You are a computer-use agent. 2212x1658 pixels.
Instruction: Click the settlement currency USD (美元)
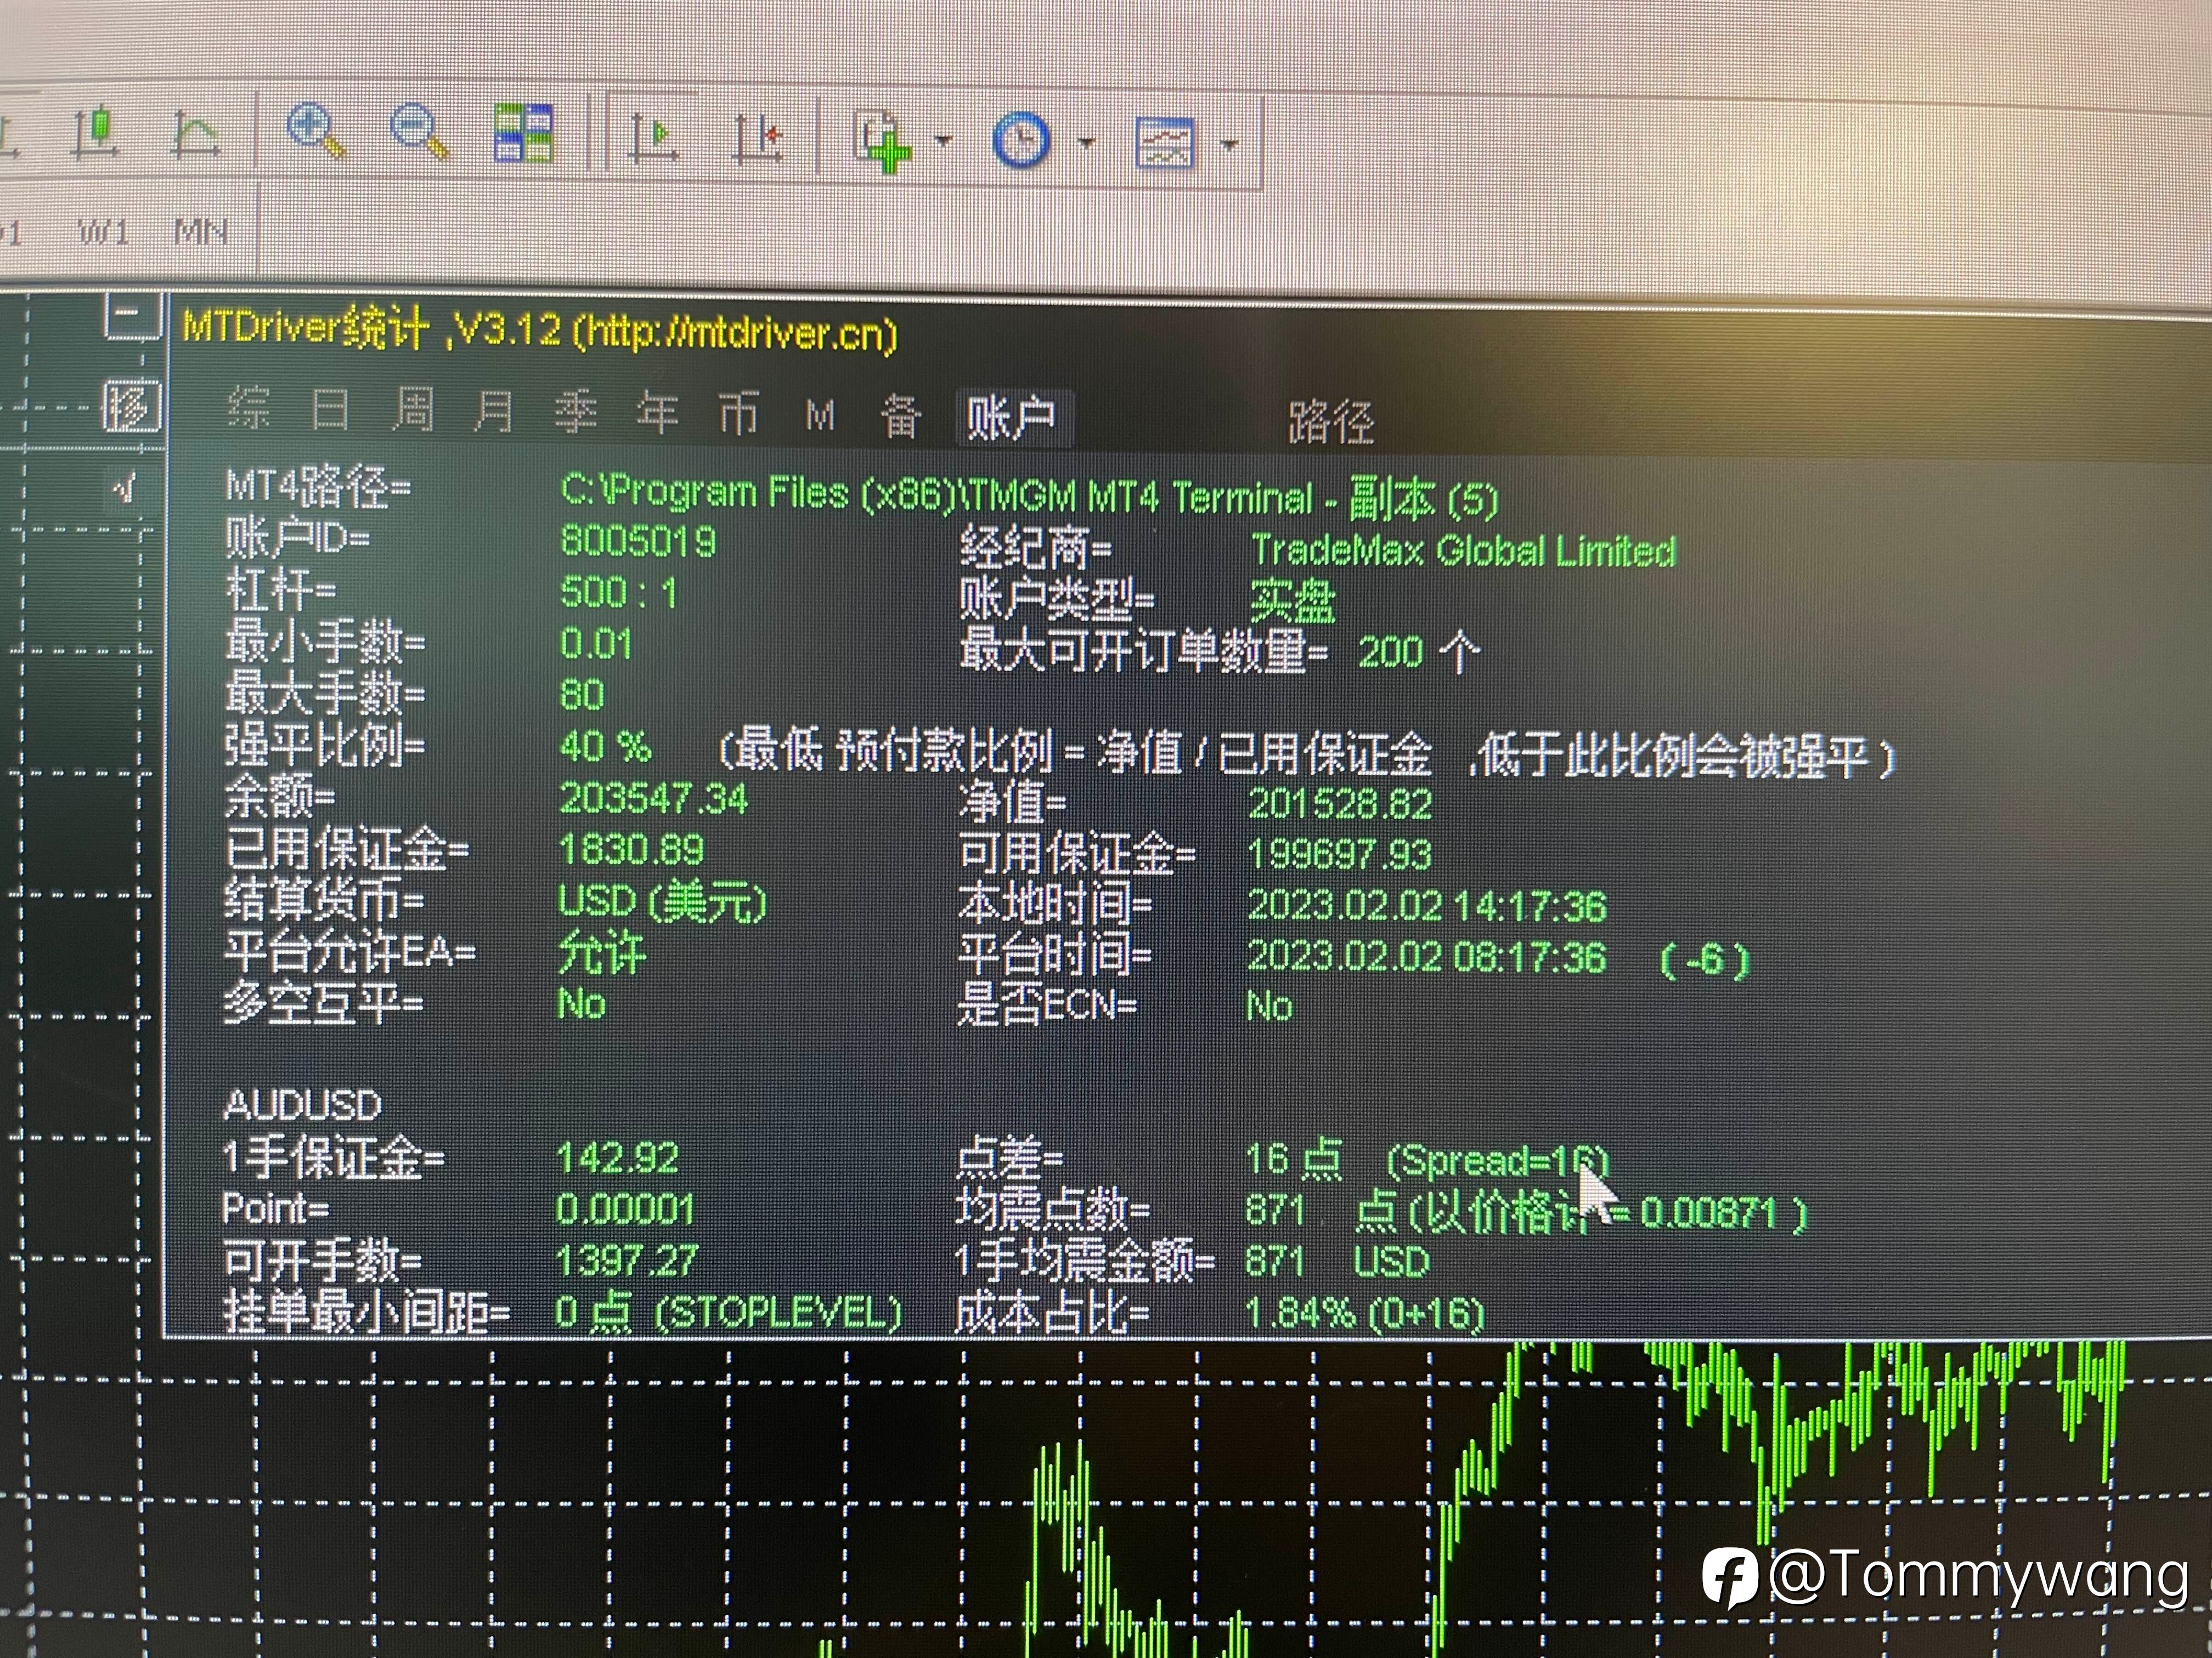[662, 901]
